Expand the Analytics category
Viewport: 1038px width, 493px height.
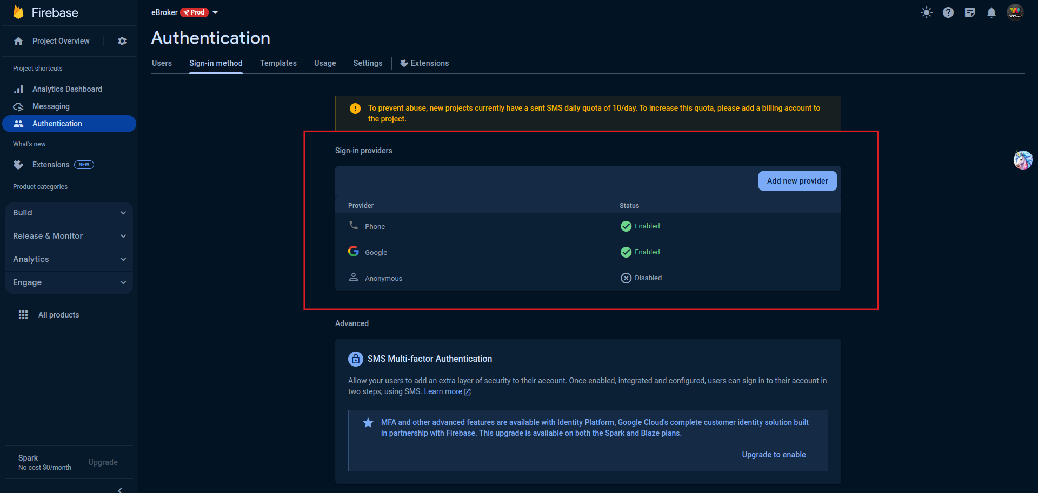[69, 259]
